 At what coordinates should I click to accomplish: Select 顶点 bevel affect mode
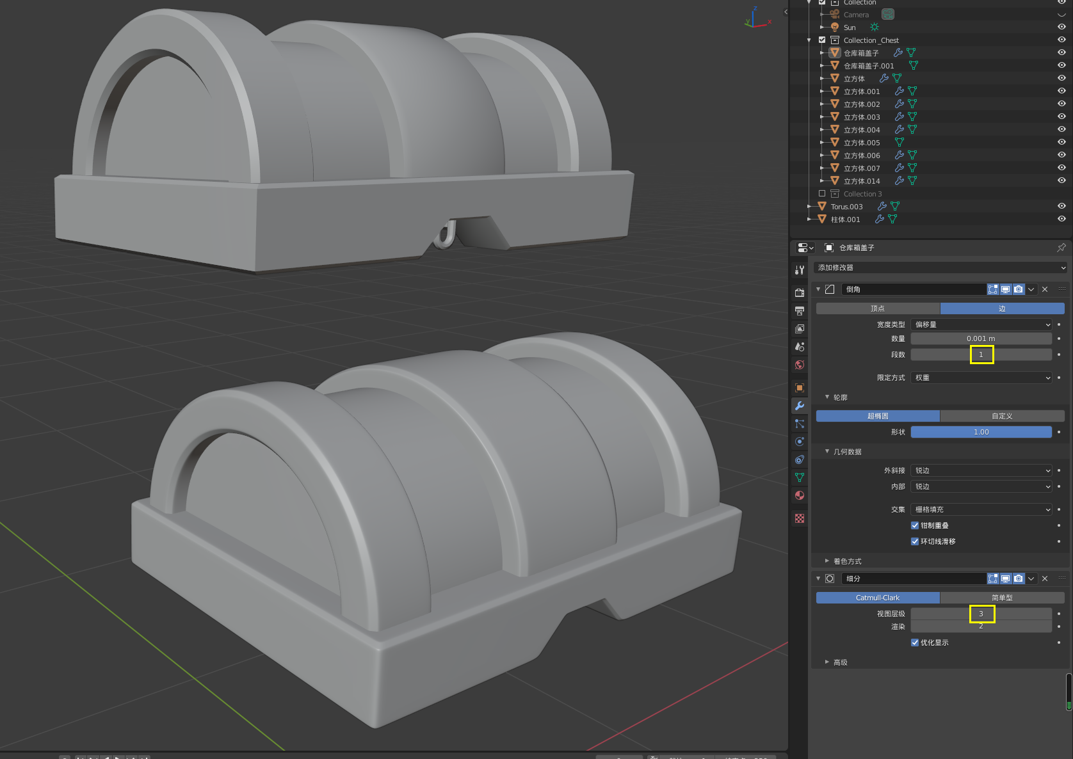(878, 308)
